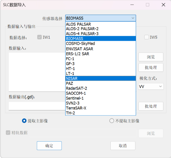Close the SLC数据导入 dialog
Screen dimensions: 171x158
[x=163, y=5]
